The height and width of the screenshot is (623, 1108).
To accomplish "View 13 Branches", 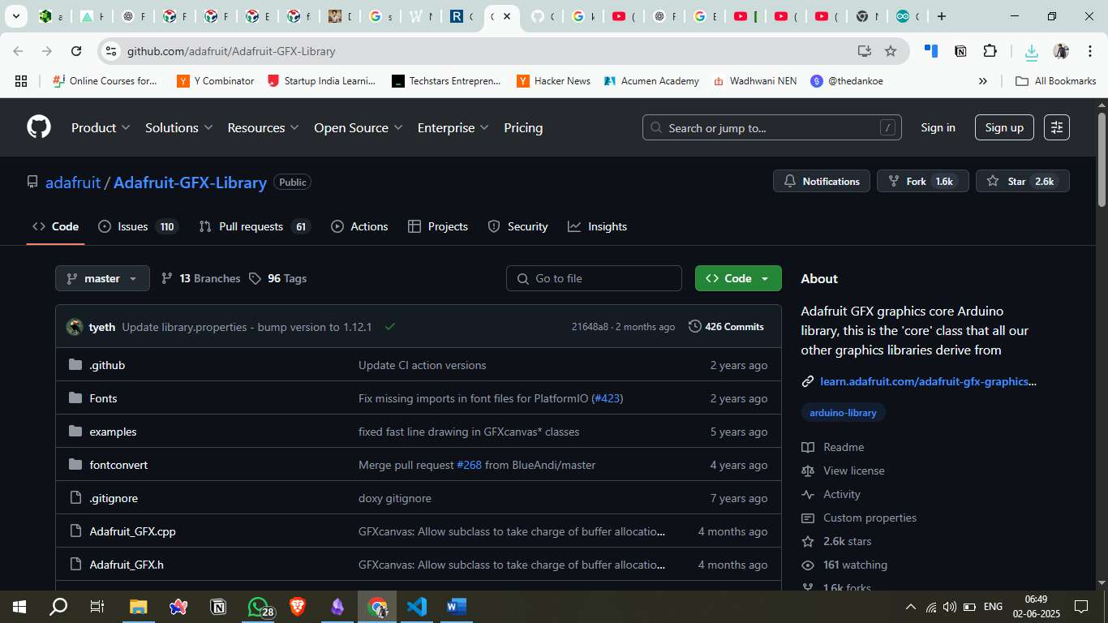I will coord(201,278).
